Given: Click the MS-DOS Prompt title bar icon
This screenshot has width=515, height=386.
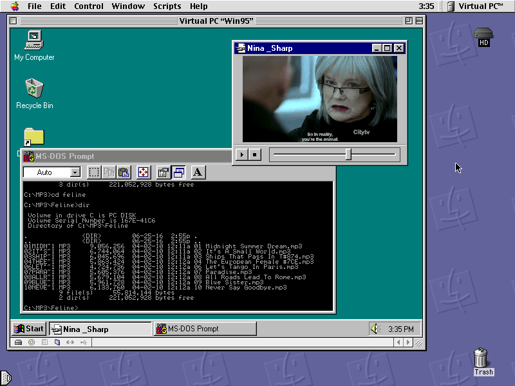Looking at the screenshot, I should [x=29, y=156].
